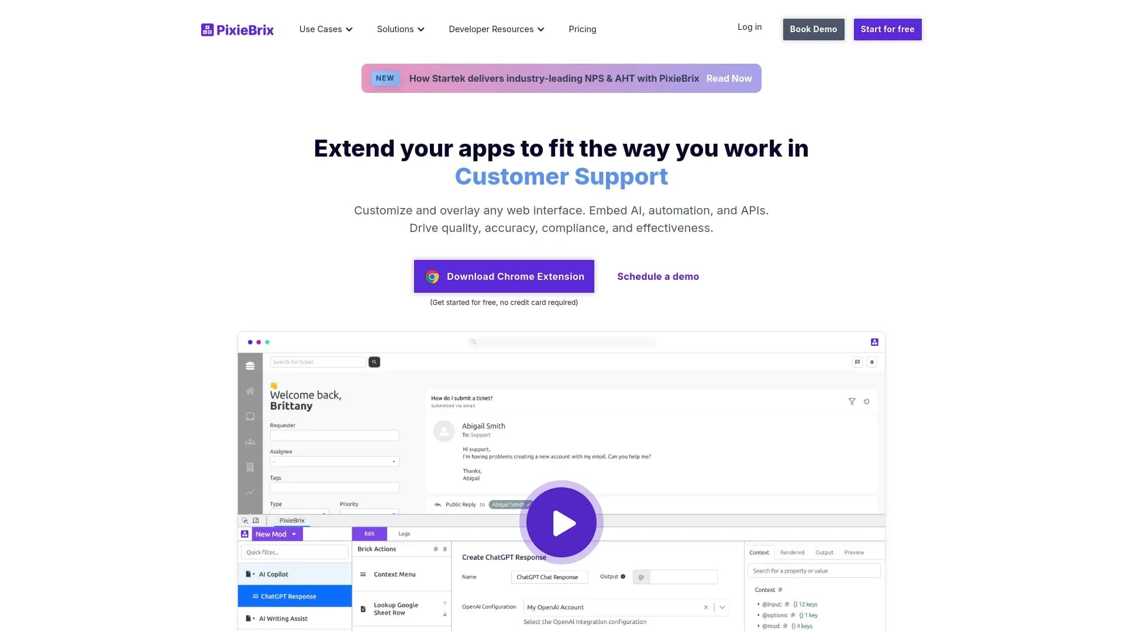
Task: Click the Book Demo button
Action: [814, 29]
